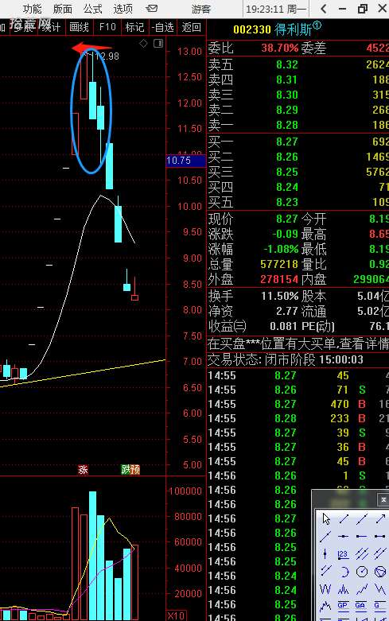The image size is (389, 621).
Task: Select the 卖一 8.28 order row
Action: click(x=298, y=125)
